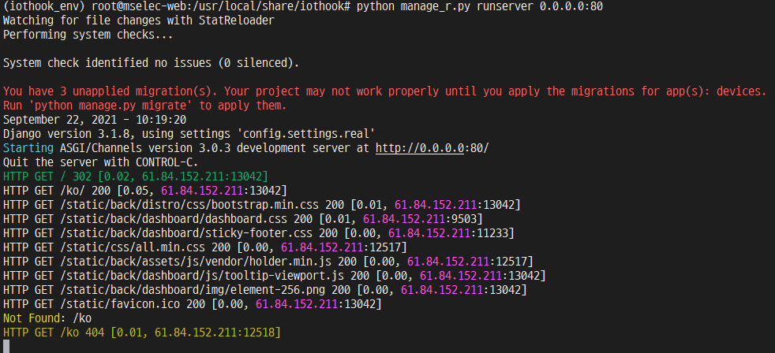Click 'System check identified no issues' line
The width and height of the screenshot is (775, 353).
(152, 63)
